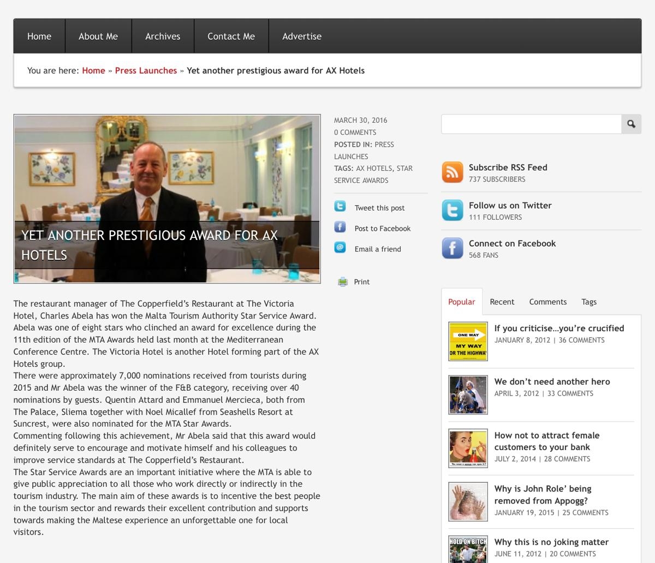Click the large Twitter follow icon
Screen dimensions: 655x563
tap(452, 211)
